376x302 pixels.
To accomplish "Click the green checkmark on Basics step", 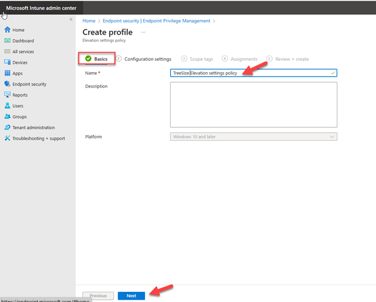I will pyautogui.click(x=88, y=58).
